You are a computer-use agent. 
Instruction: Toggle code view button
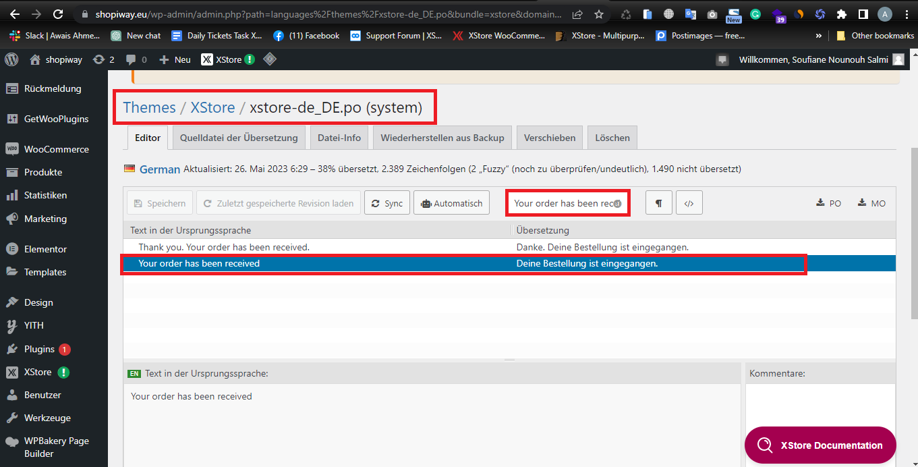689,203
